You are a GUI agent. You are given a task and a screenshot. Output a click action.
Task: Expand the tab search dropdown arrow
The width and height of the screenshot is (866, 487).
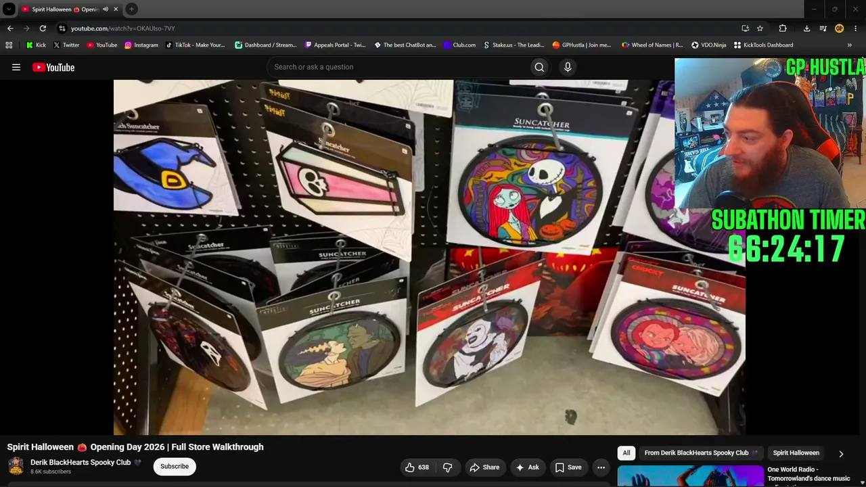(x=9, y=9)
